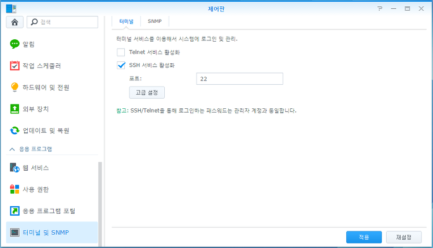The height and width of the screenshot is (248, 433).
Task: Select 터미널 및 SNMP label
Action: point(46,232)
